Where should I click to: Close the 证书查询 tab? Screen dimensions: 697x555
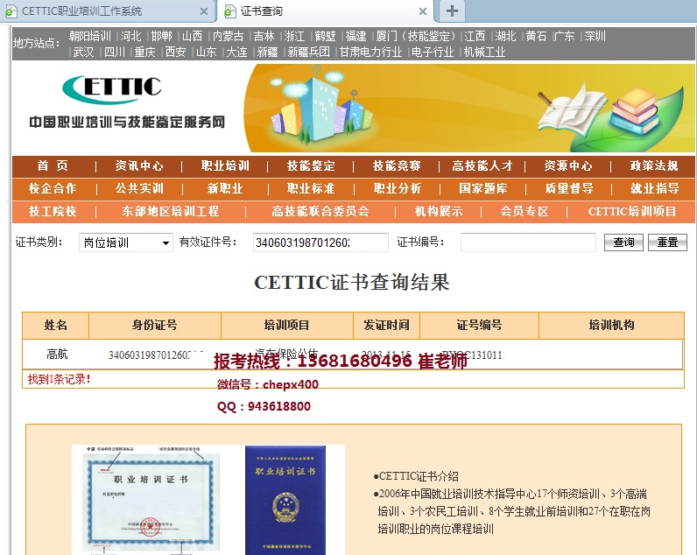tap(423, 11)
